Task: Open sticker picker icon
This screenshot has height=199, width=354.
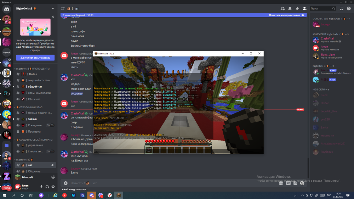Action: pos(295,183)
